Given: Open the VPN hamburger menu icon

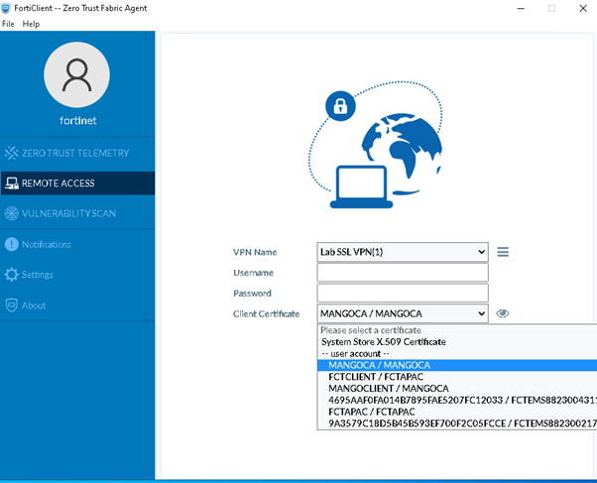Looking at the screenshot, I should (503, 252).
